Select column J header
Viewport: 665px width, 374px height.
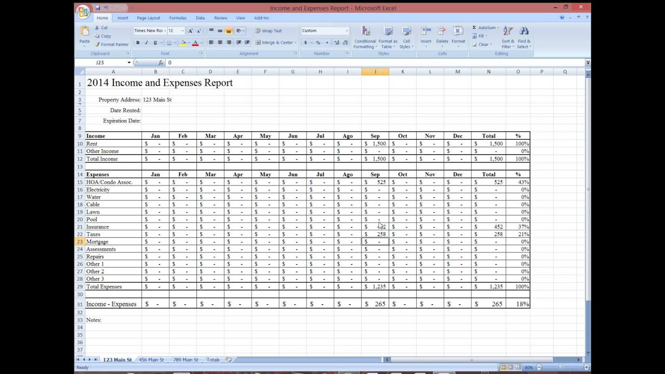tap(375, 72)
